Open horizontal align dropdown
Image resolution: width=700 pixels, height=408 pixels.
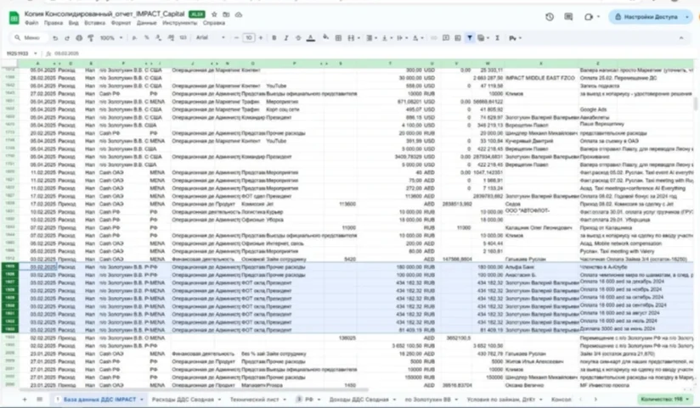pyautogui.click(x=371, y=38)
